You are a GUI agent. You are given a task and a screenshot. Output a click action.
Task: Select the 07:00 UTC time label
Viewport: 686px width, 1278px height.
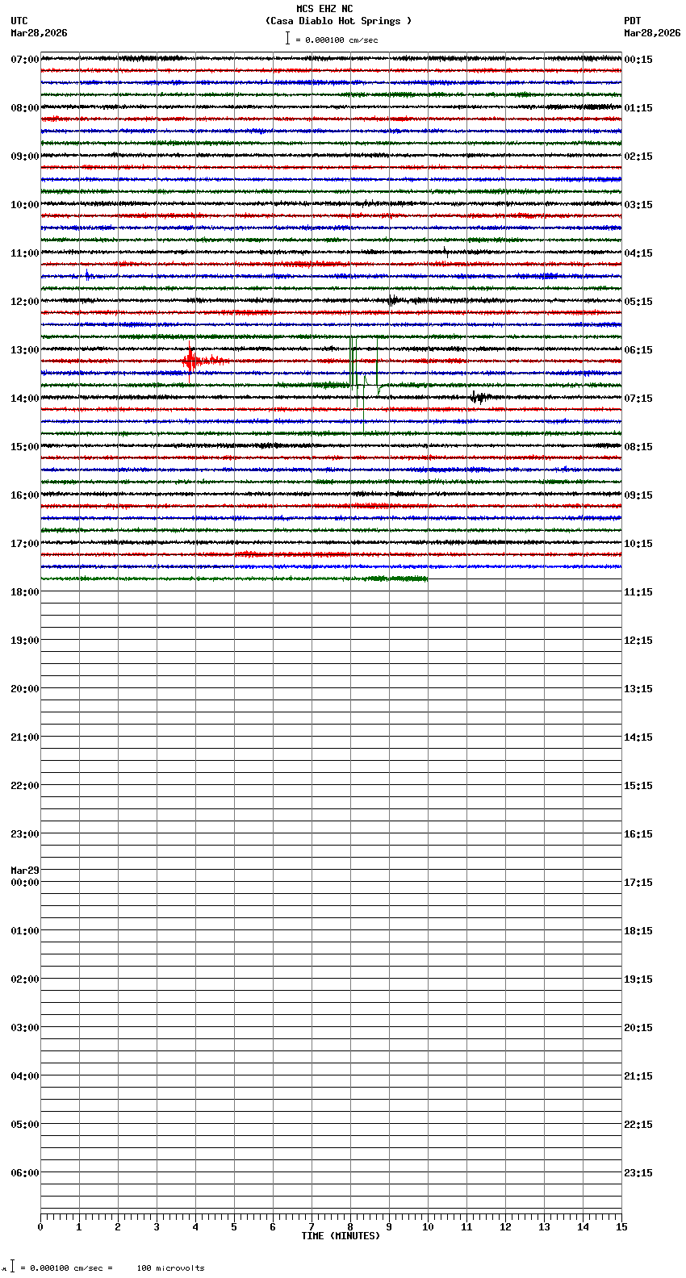(x=25, y=60)
